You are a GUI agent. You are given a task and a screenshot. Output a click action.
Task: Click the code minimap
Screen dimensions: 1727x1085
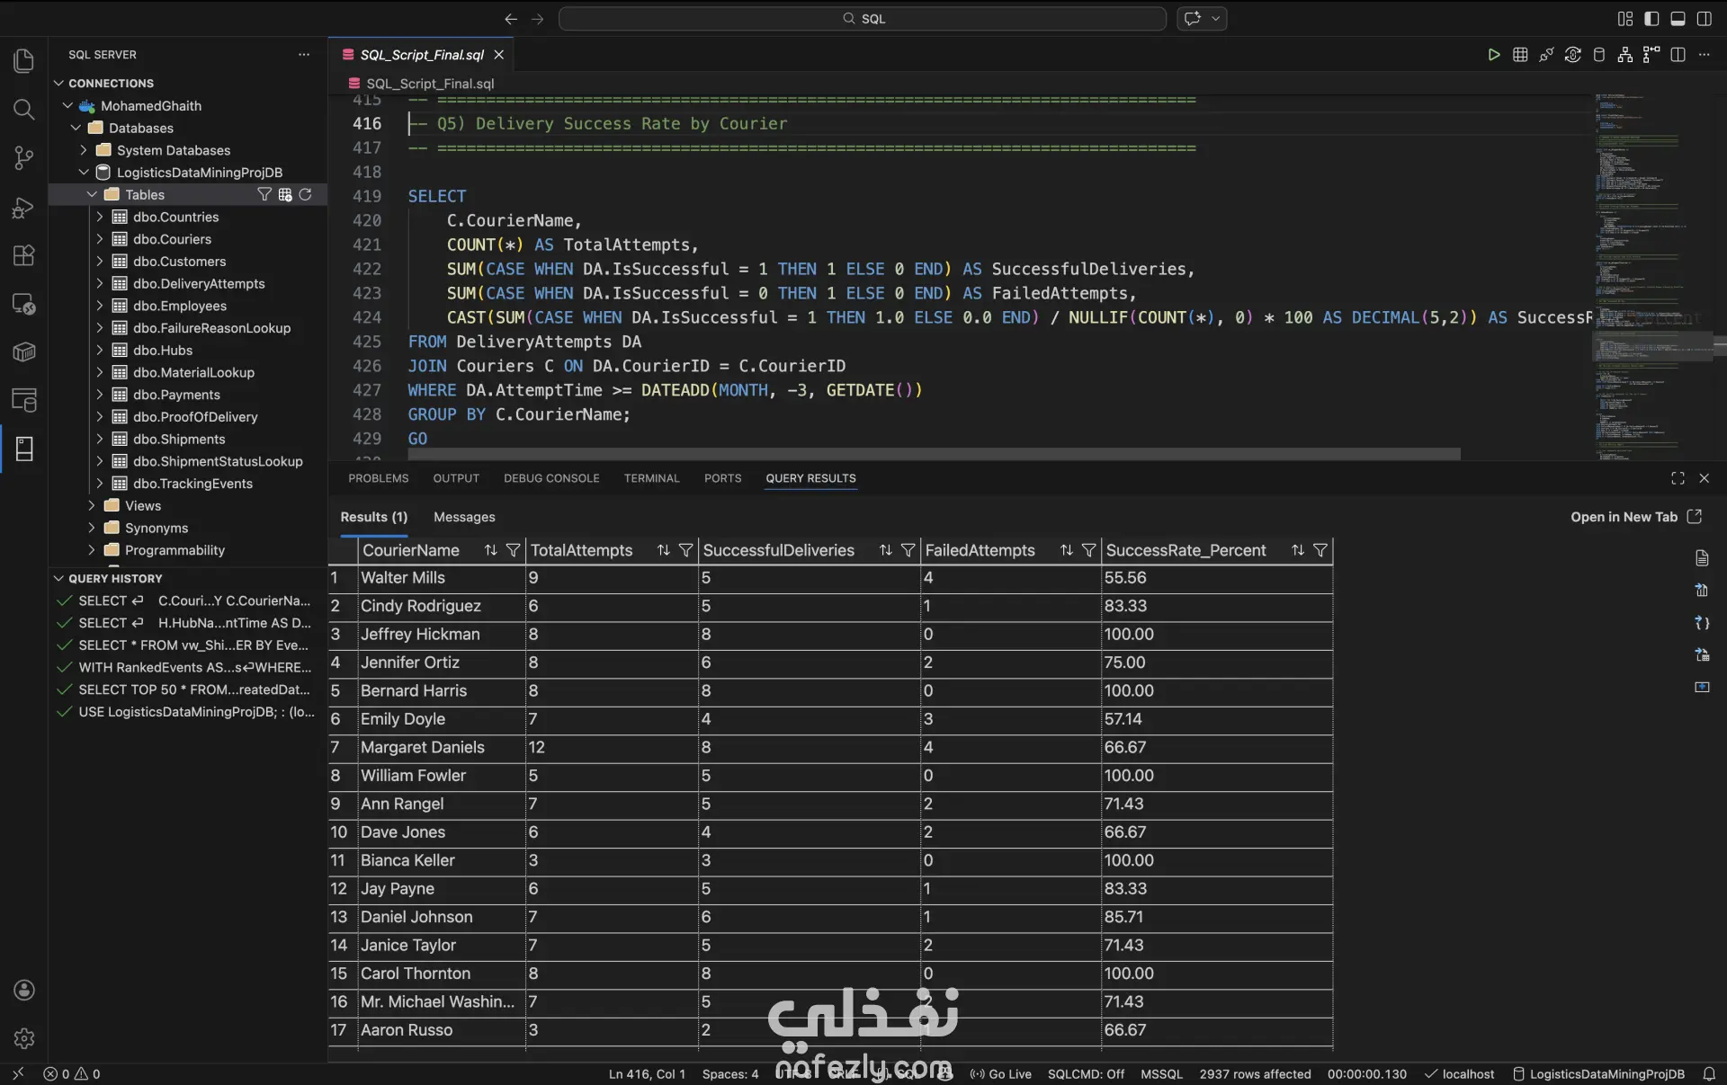[1653, 276]
